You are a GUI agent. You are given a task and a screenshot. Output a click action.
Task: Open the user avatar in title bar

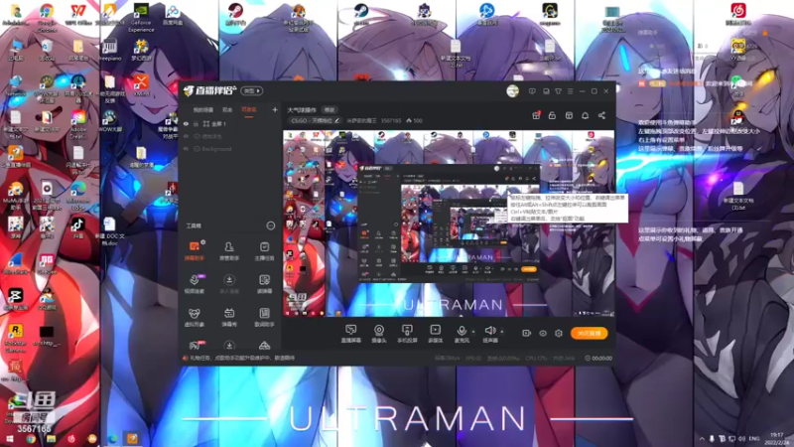512,91
